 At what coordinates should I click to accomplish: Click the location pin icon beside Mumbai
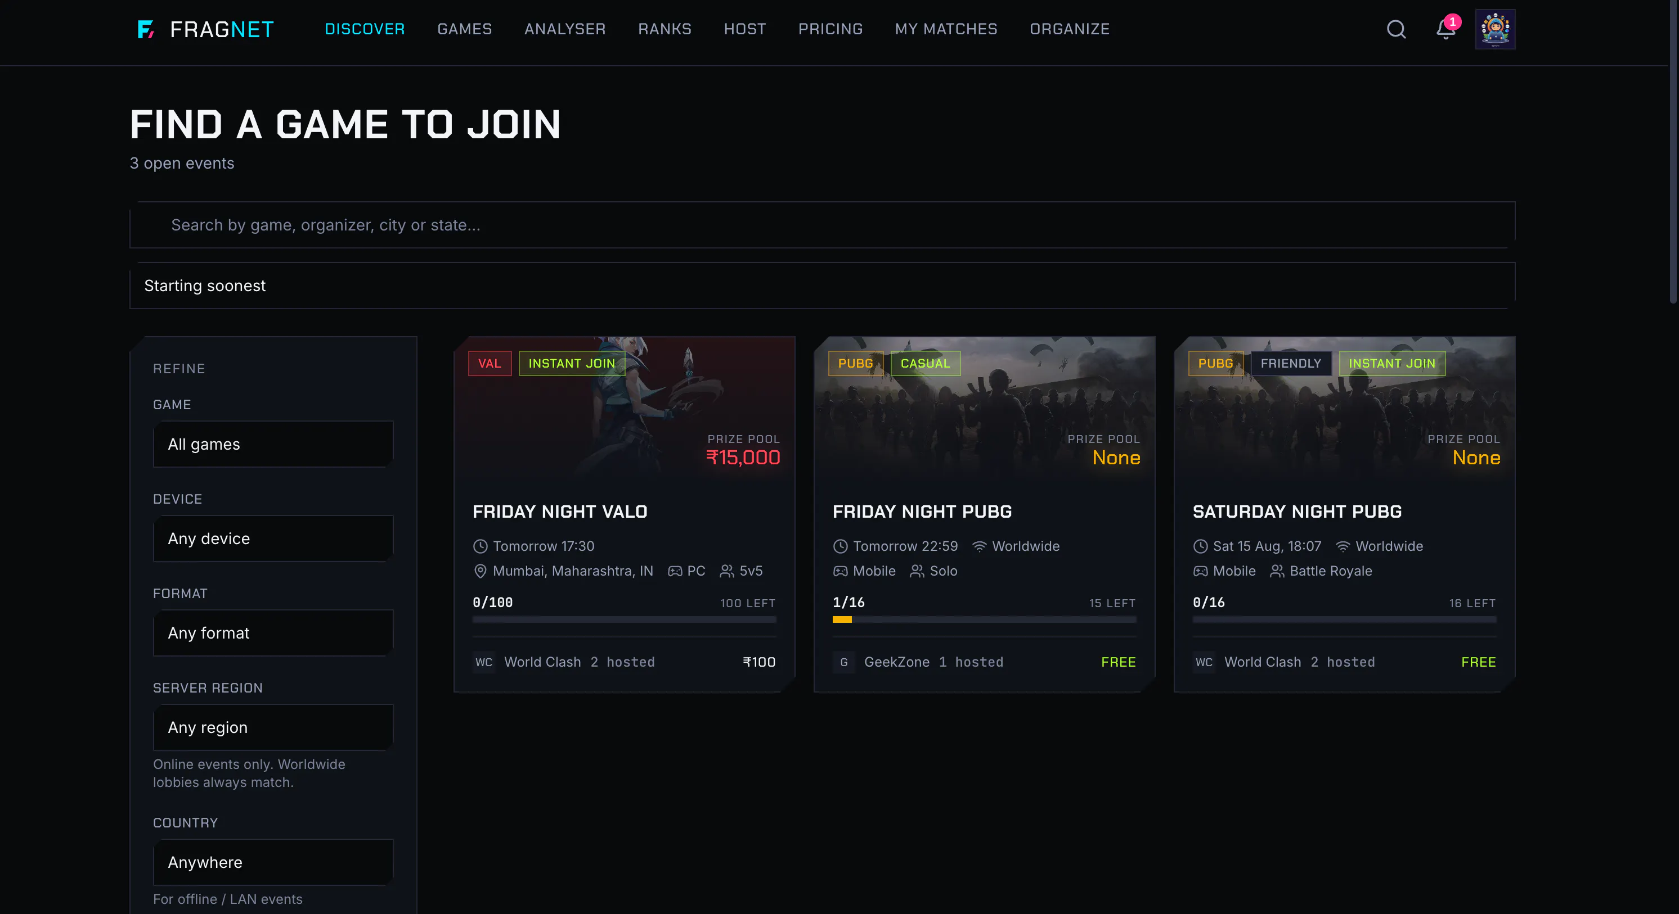tap(480, 572)
